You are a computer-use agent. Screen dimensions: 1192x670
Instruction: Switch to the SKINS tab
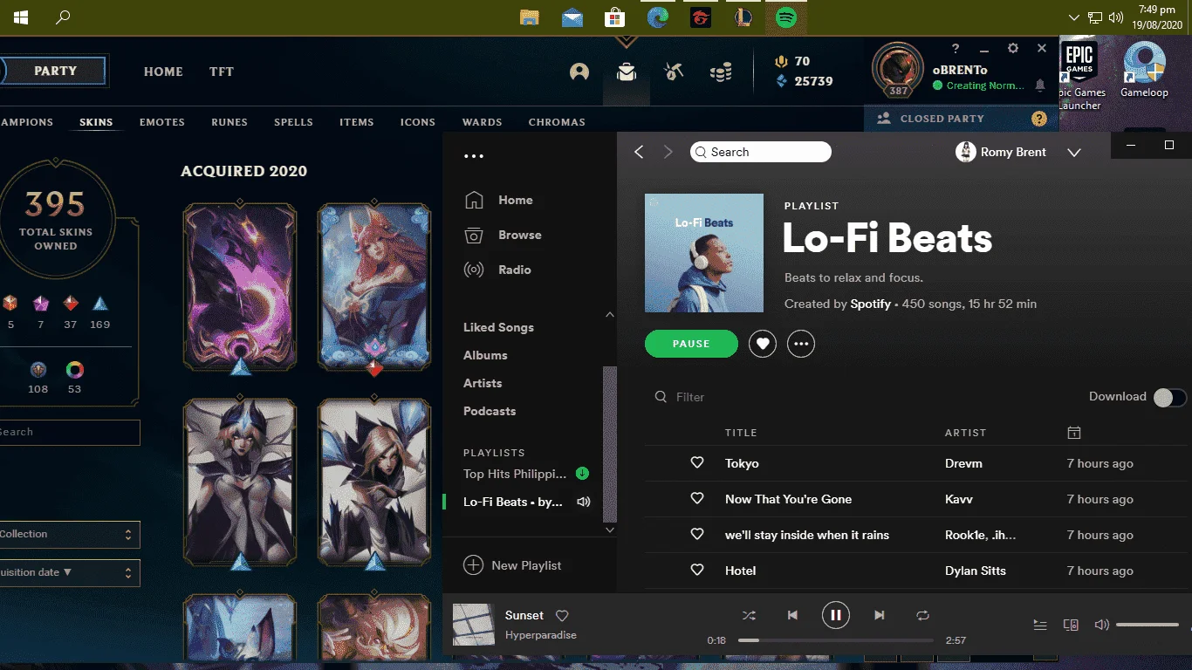[96, 122]
